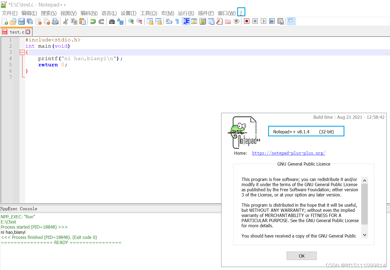Cut selection with scissors icon
390x270 pixels.
coord(65,21)
